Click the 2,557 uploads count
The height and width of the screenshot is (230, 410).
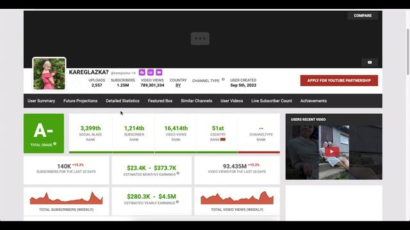[97, 85]
